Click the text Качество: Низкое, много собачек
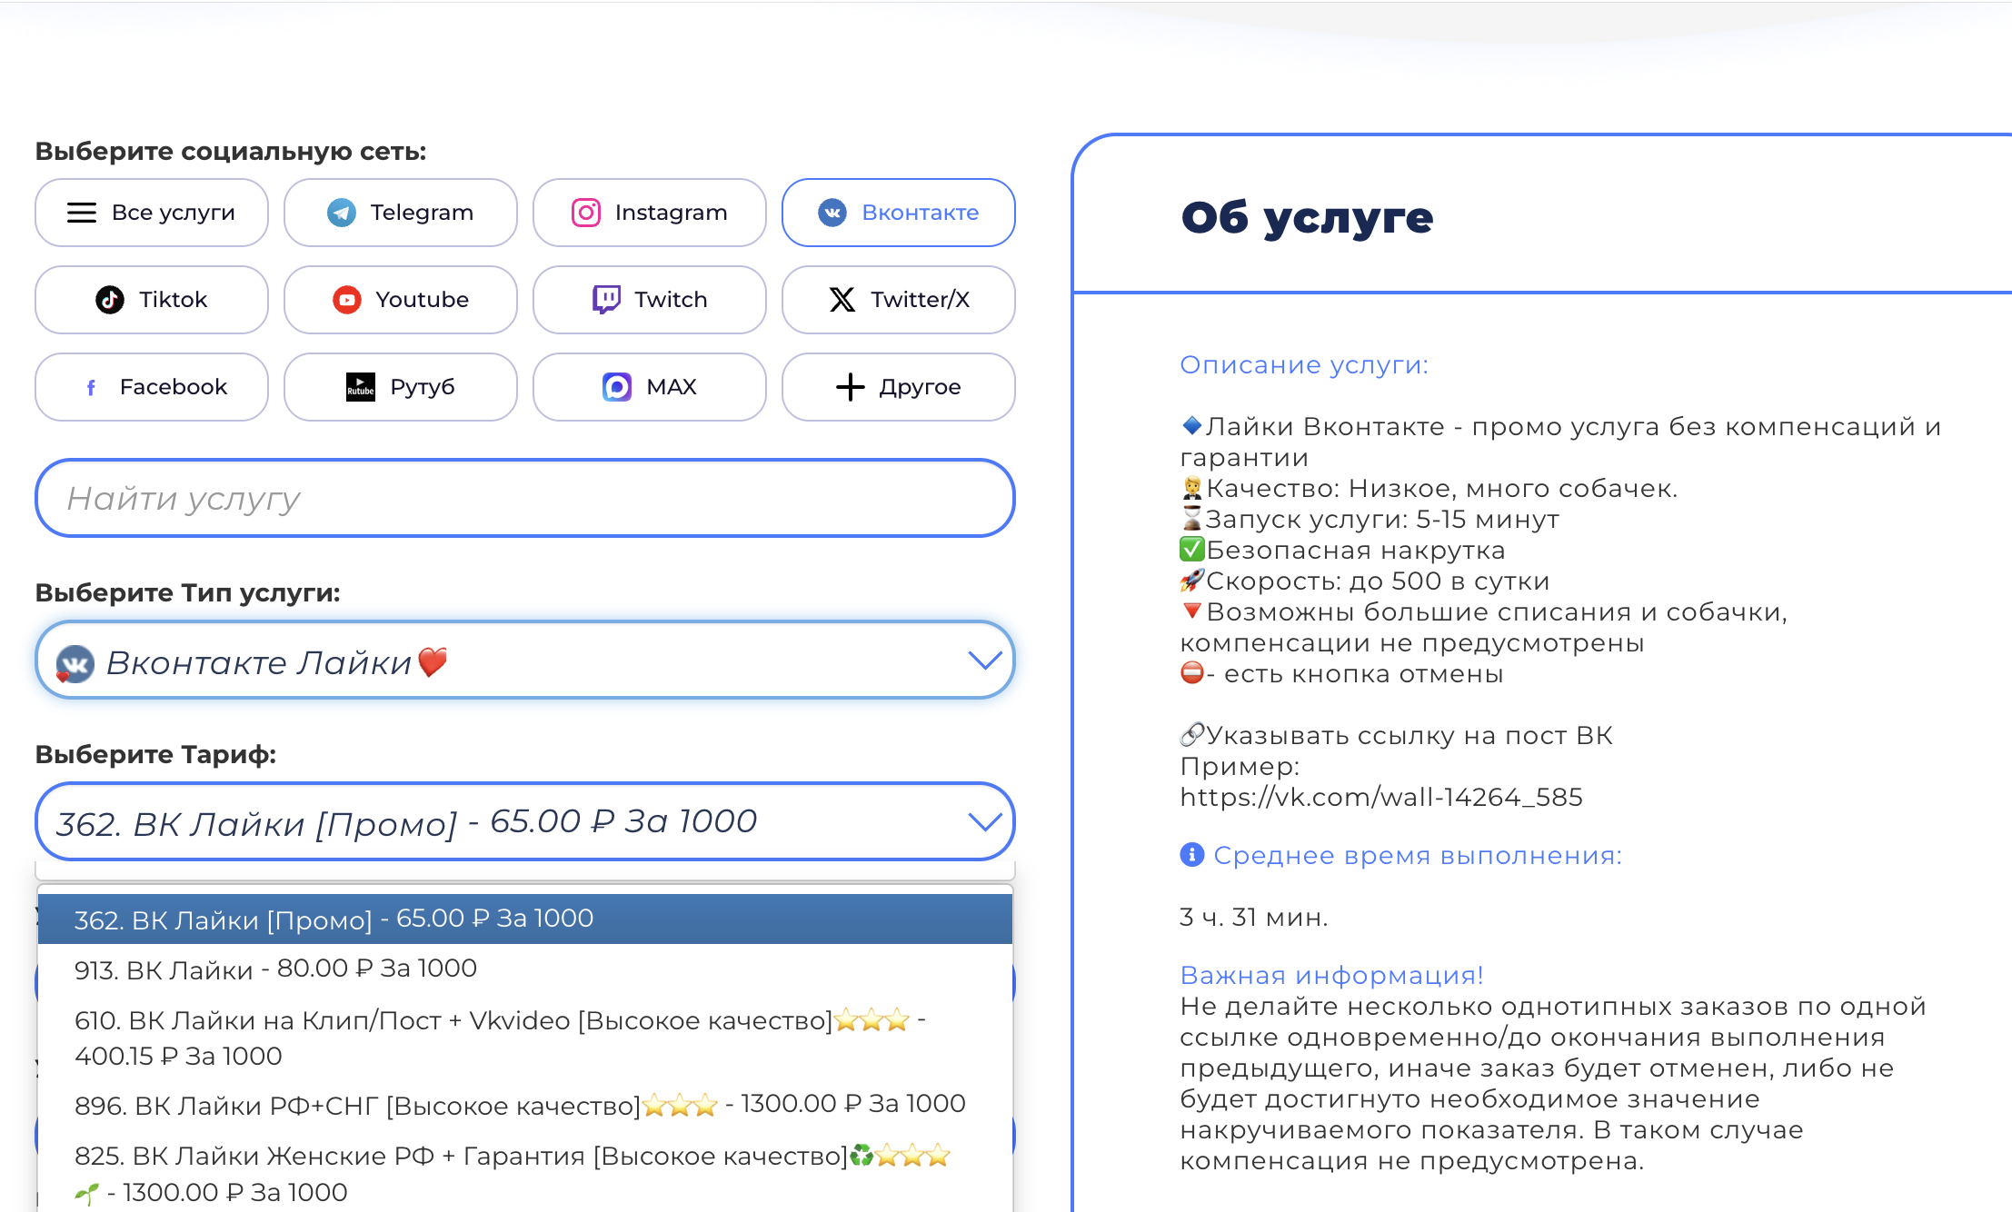This screenshot has height=1212, width=2012. [1441, 489]
